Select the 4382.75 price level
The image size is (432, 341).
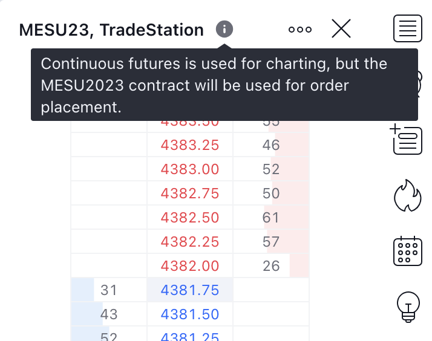(190, 193)
